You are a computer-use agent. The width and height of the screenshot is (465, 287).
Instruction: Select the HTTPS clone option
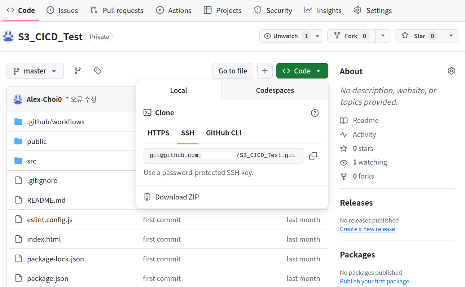point(158,133)
